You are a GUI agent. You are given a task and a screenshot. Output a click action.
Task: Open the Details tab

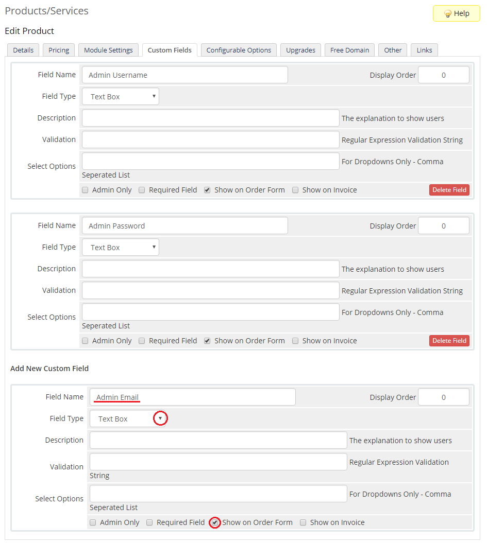[x=23, y=50]
